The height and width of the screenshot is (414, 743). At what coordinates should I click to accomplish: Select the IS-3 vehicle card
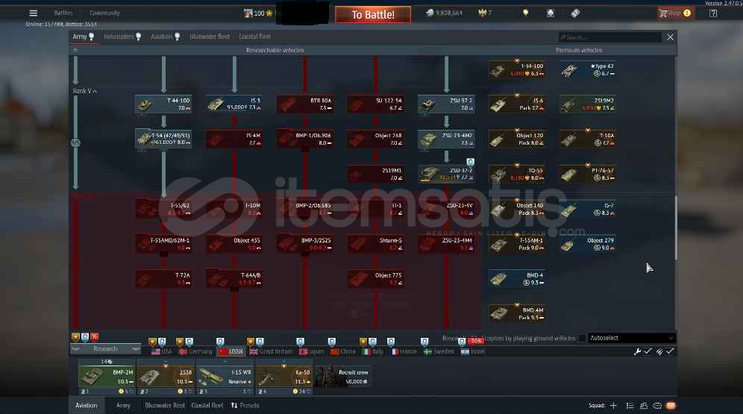pos(234,104)
